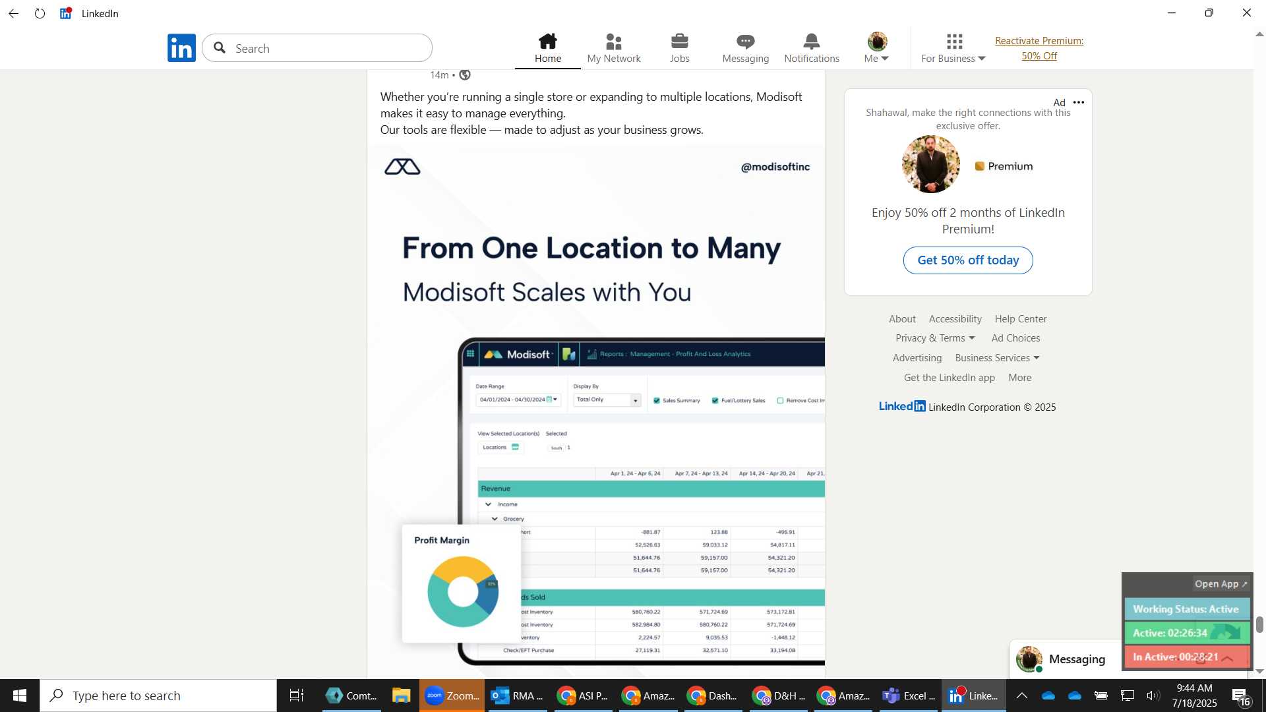The image size is (1266, 712).
Task: Switch to Outlook RMA window
Action: pos(518,696)
